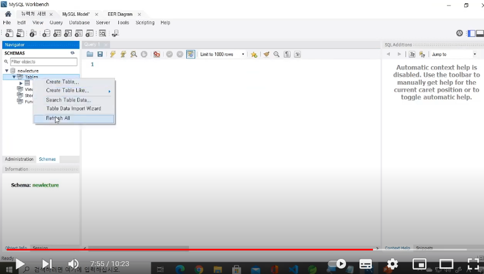Click the search table data toolbar icon
The image size is (484, 274).
(103, 33)
